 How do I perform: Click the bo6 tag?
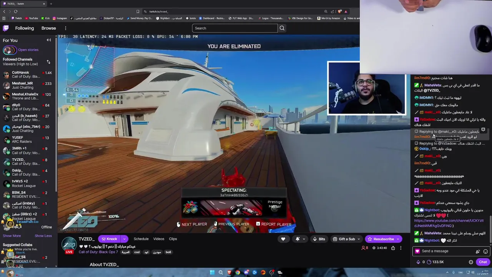point(168,252)
